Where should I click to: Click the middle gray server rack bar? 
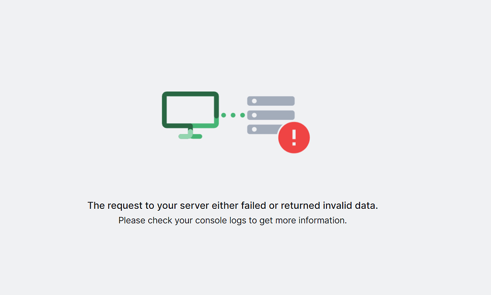click(271, 115)
